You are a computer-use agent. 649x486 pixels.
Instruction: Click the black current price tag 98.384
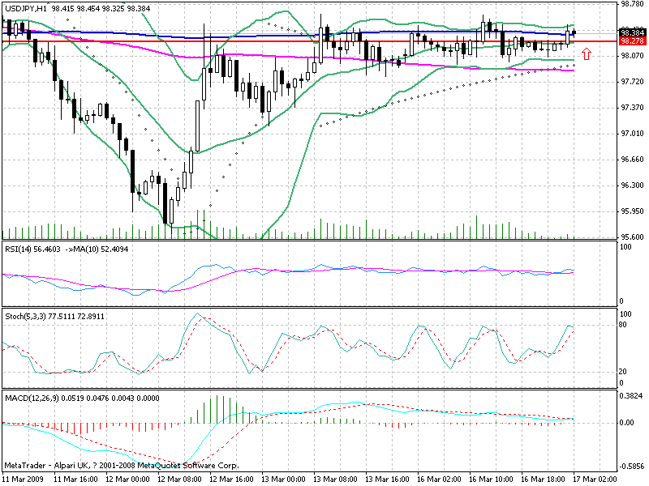coord(632,32)
